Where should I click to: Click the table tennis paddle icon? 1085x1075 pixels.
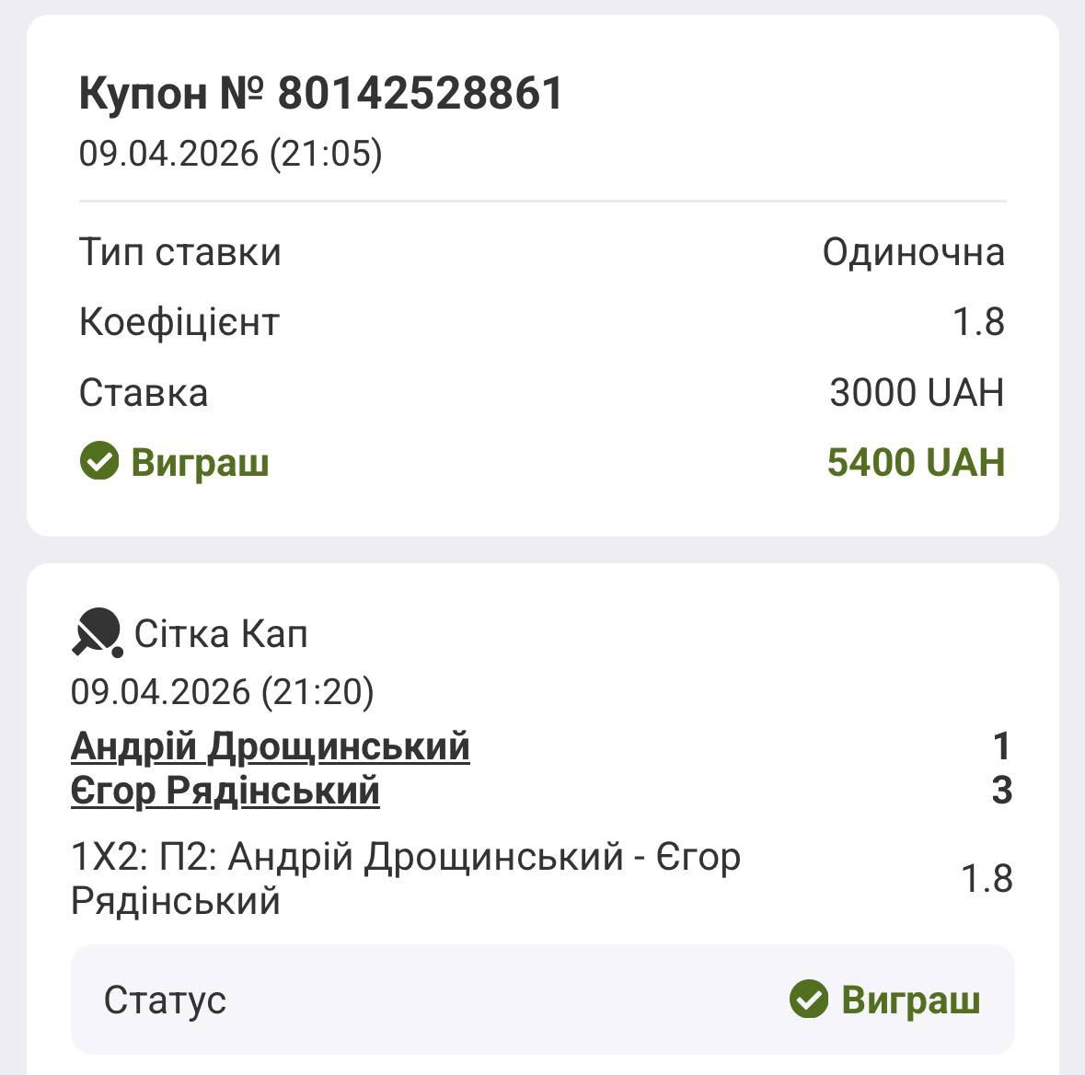click(x=97, y=633)
